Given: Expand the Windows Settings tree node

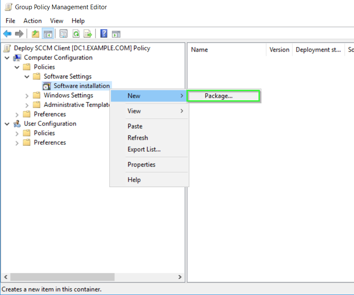Looking at the screenshot, I should [x=27, y=96].
